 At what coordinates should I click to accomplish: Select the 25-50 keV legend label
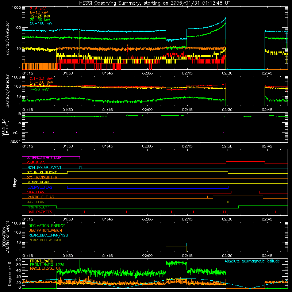click(40, 20)
